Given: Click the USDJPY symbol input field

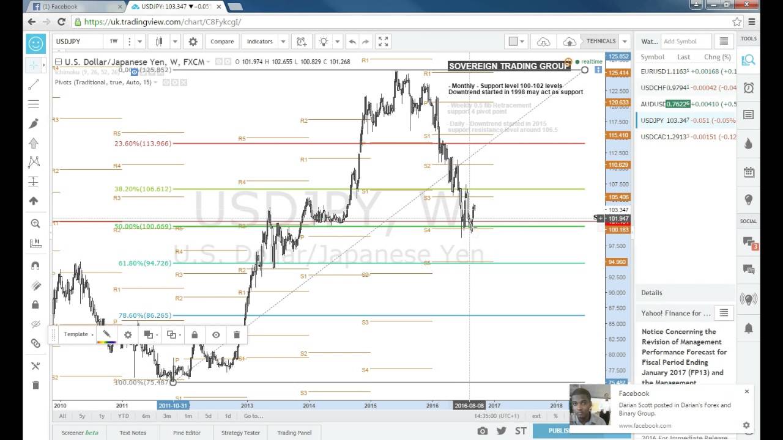Looking at the screenshot, I should click(76, 42).
